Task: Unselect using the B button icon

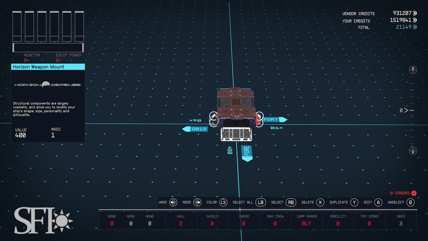Action: (410, 203)
